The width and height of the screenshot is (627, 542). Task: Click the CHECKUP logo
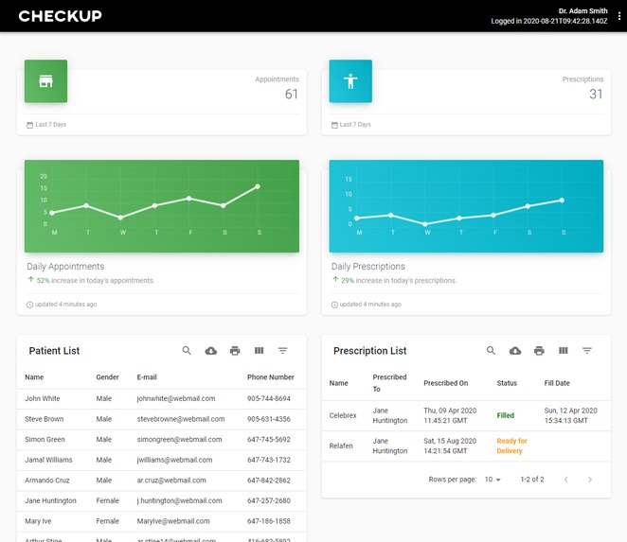61,16
